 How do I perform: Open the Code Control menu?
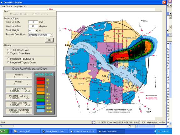[6, 7]
